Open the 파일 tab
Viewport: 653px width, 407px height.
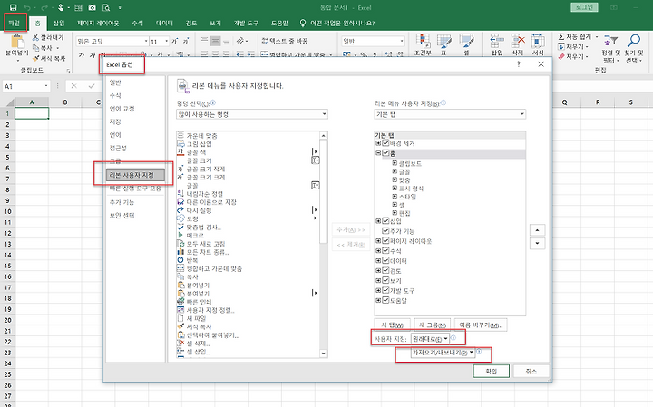[15, 23]
